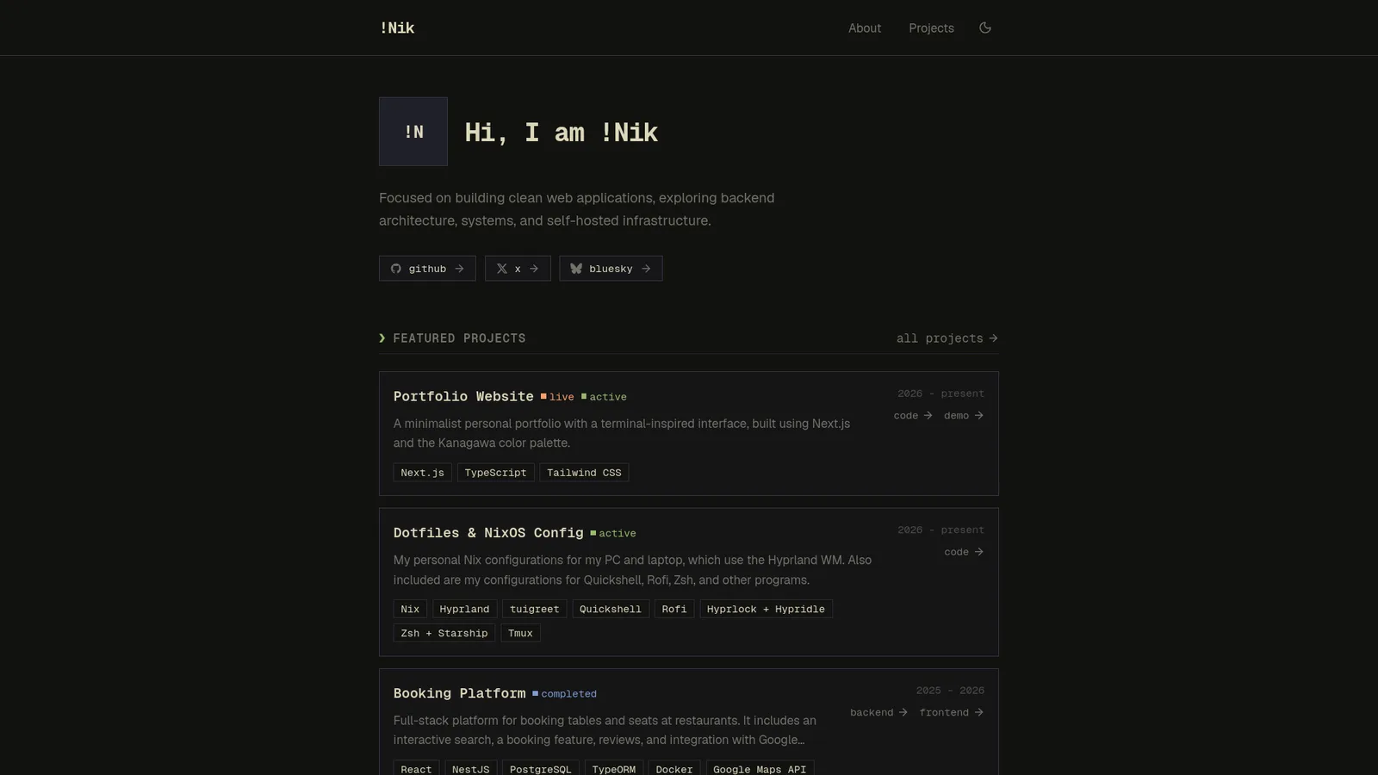1378x775 pixels.
Task: Select the Rofi tag
Action: coord(674,609)
